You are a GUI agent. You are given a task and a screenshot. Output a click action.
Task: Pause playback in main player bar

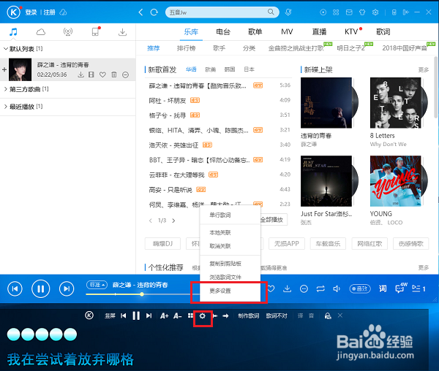pos(40,288)
